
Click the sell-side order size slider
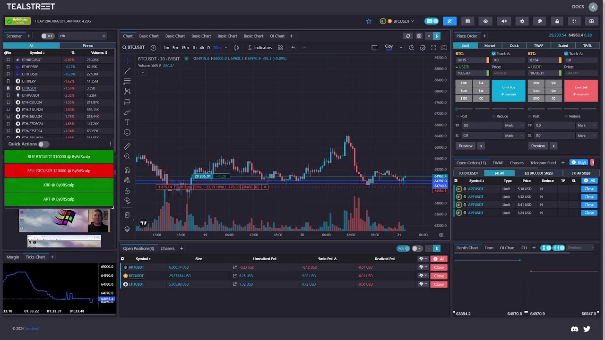[x=562, y=109]
